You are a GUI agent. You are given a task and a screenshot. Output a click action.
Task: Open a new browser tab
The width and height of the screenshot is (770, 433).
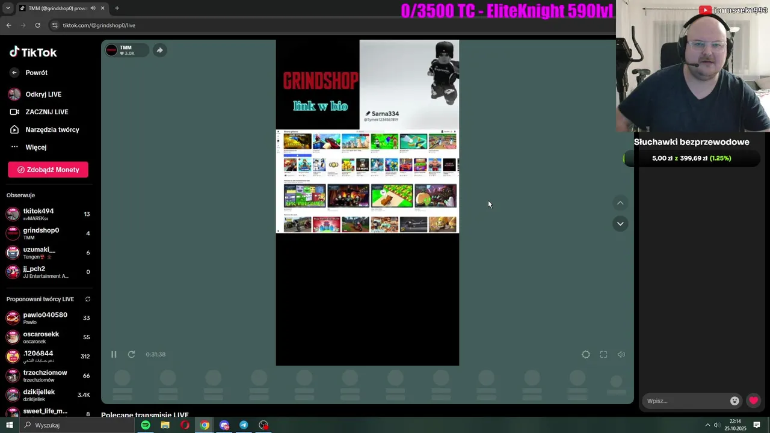click(x=117, y=8)
